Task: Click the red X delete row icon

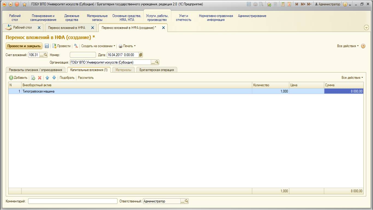Action: [x=40, y=78]
